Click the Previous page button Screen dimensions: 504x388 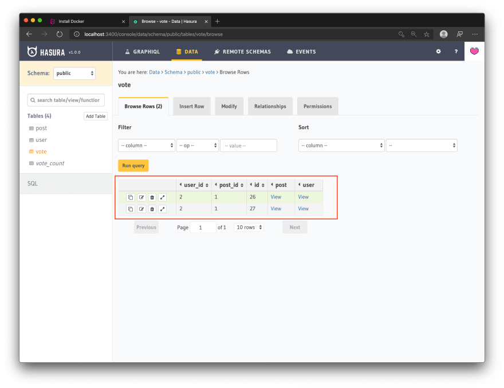(146, 227)
